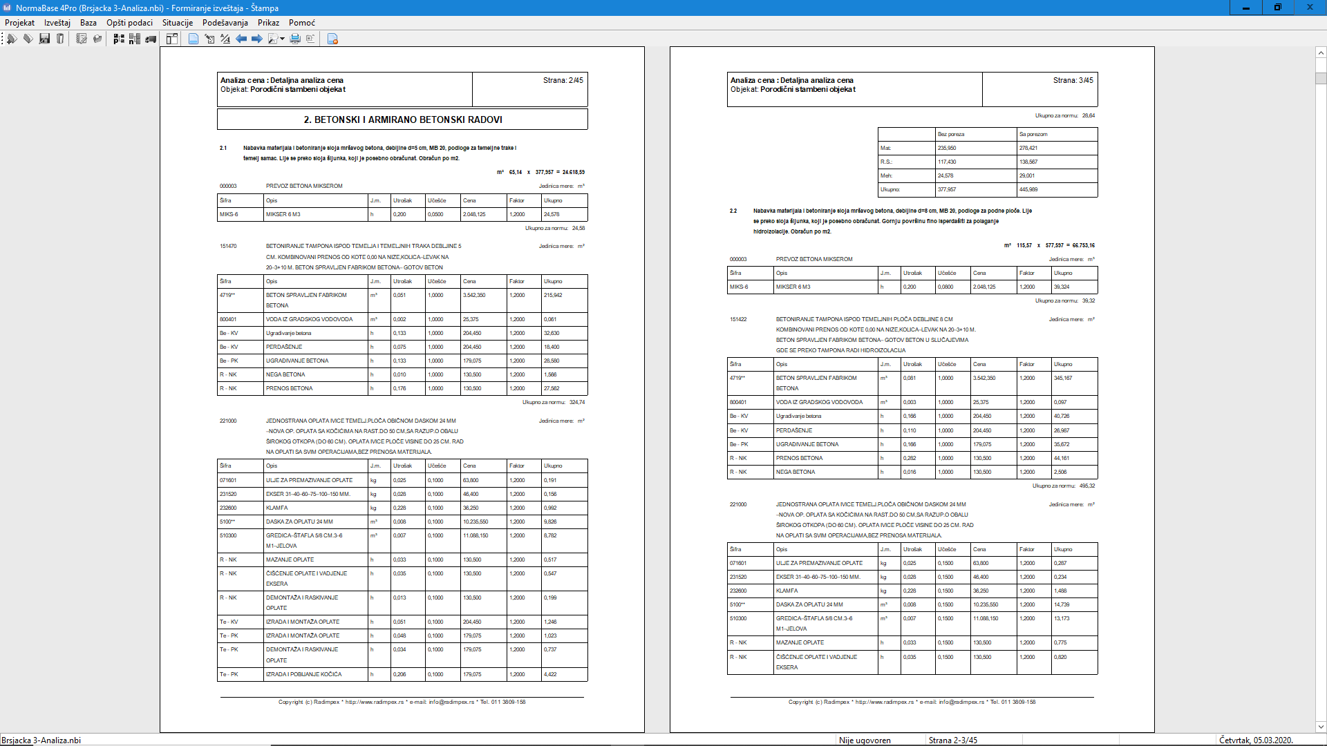Image resolution: width=1327 pixels, height=746 pixels.
Task: Go to next page with right arrow
Action: [256, 39]
